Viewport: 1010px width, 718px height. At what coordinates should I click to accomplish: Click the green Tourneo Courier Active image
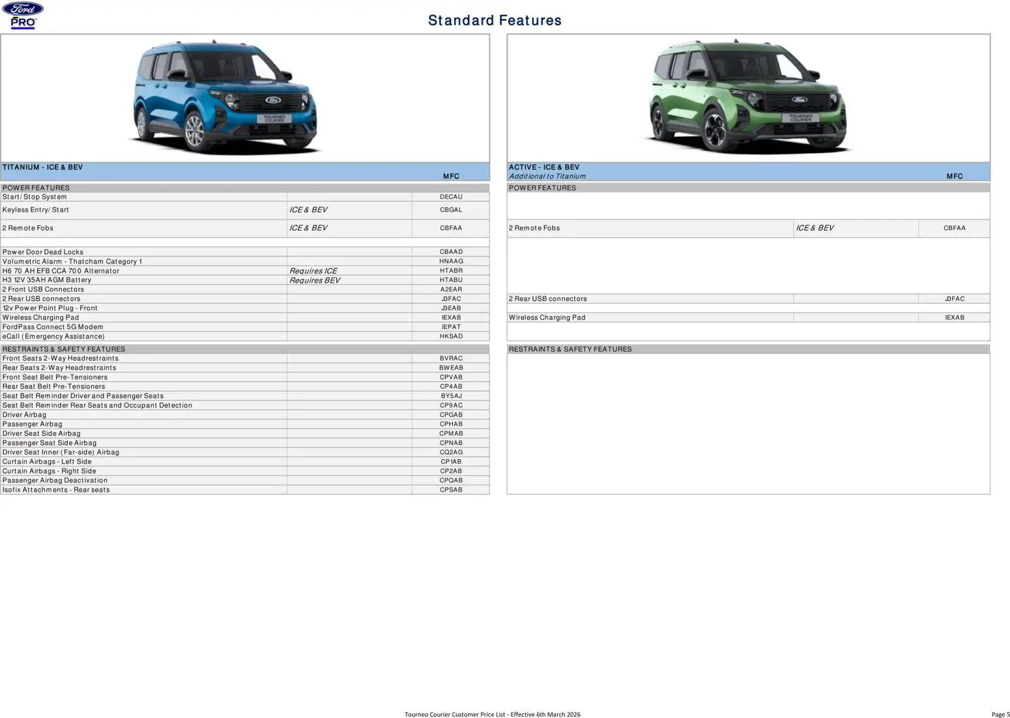748,98
